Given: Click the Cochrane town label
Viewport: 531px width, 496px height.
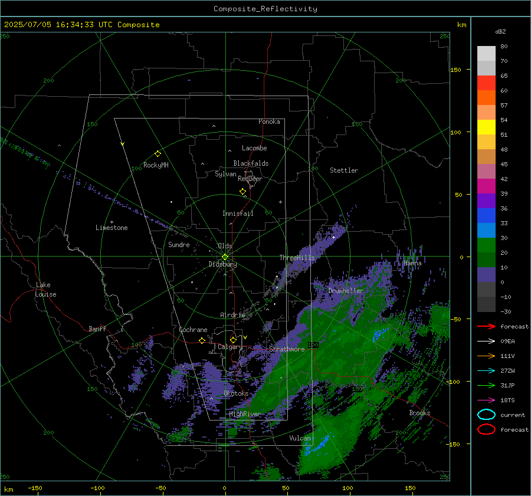Looking at the screenshot, I should pos(193,330).
